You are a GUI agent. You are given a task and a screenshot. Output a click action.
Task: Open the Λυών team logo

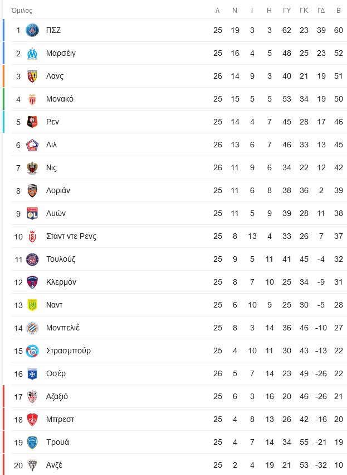pyautogui.click(x=32, y=213)
